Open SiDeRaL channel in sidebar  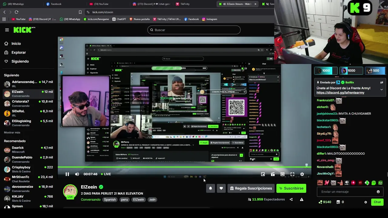(x=28, y=113)
